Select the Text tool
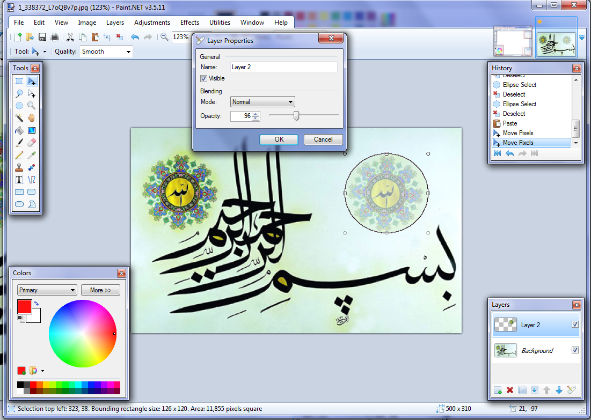This screenshot has height=420, width=591. (19, 180)
